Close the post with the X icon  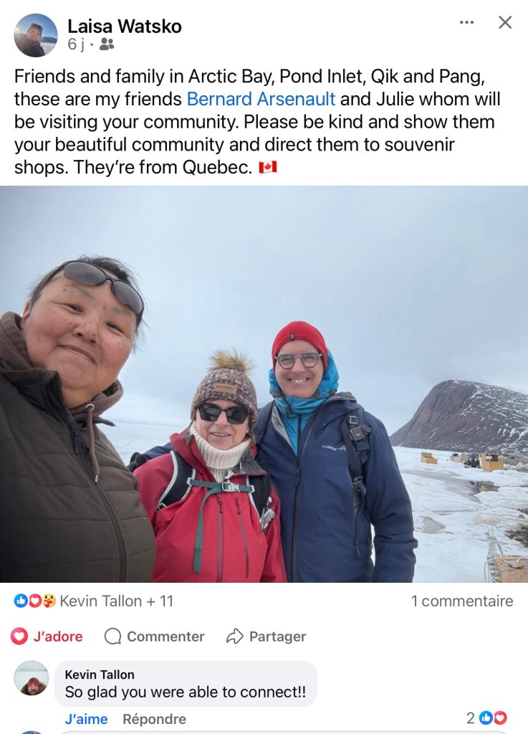[x=505, y=22]
